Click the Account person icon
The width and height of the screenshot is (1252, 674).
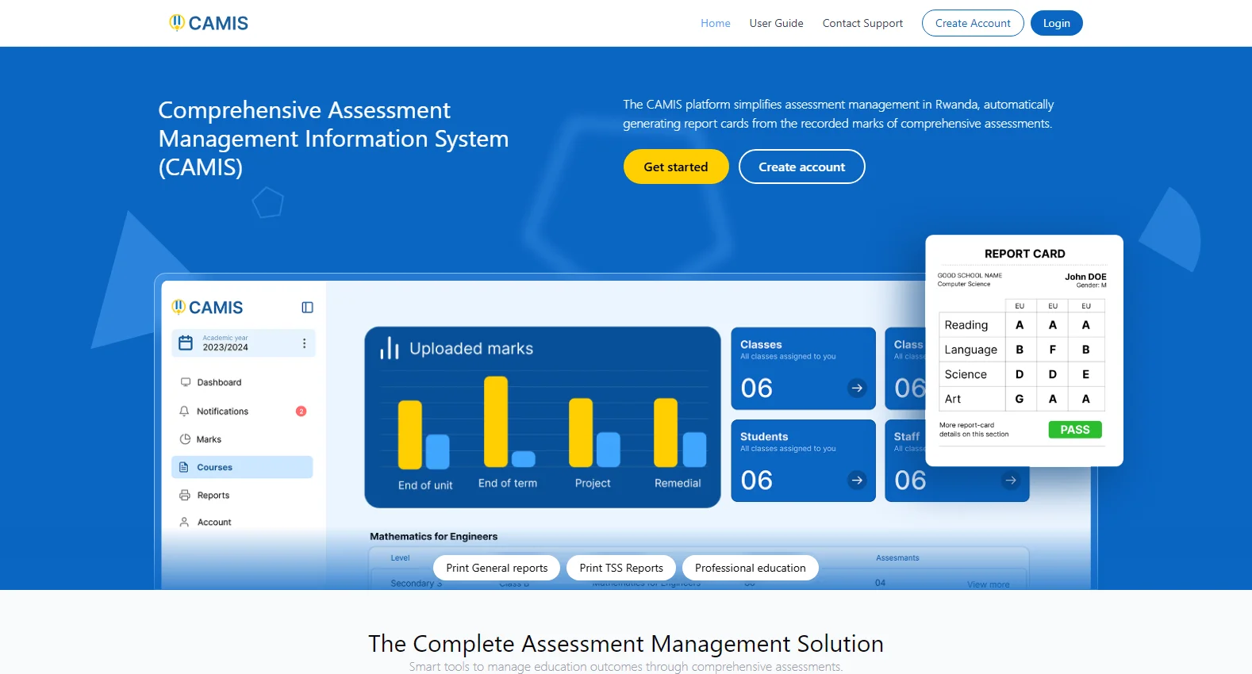pos(184,523)
